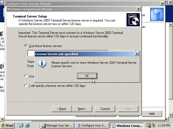This screenshot has height=129, width=173.
Task: Open the Start menu
Action: (x=8, y=126)
